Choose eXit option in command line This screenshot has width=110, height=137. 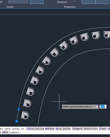click(5, 132)
